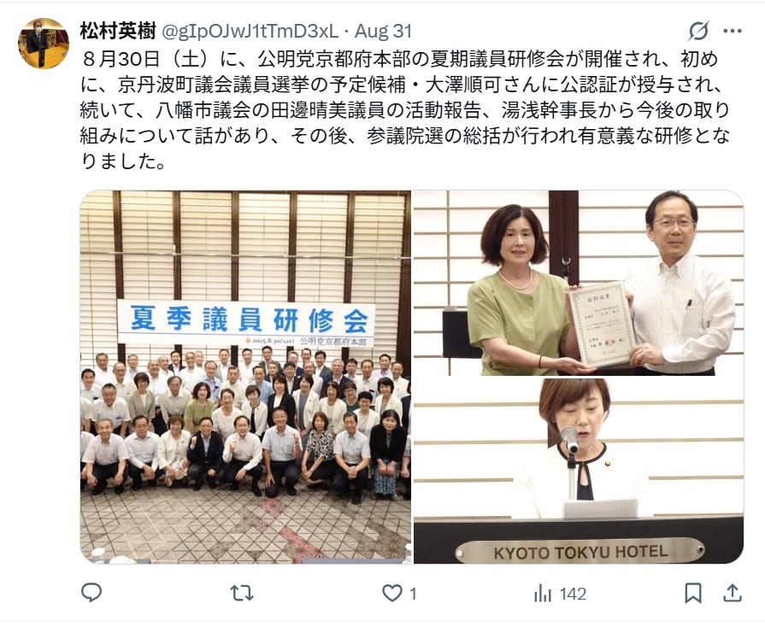Open the three-dot more options menu
The image size is (765, 627).
733,32
